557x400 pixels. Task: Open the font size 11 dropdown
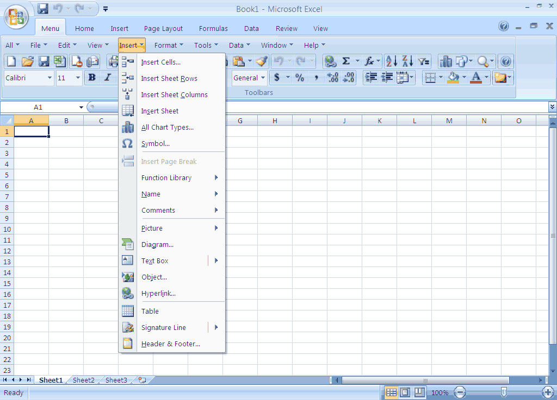click(x=78, y=78)
